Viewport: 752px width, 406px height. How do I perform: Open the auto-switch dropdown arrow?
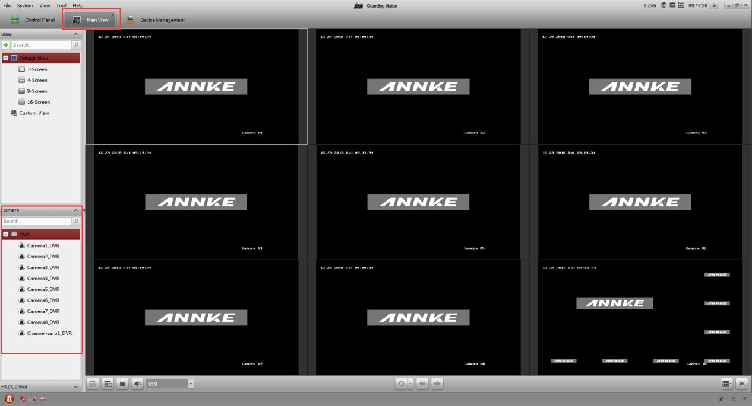tap(410, 384)
